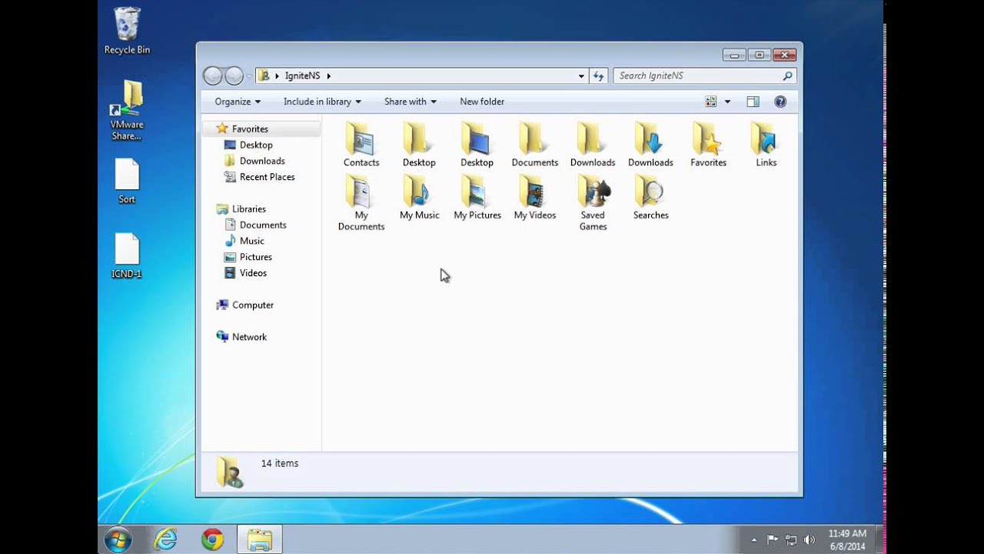Open the Organize menu
984x554 pixels.
tap(238, 102)
